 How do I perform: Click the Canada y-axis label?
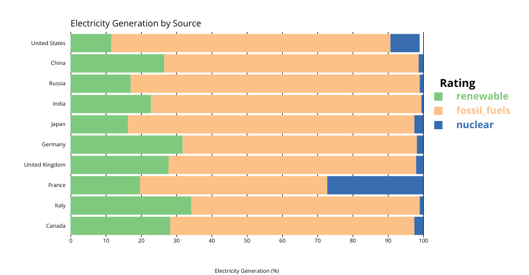click(56, 226)
